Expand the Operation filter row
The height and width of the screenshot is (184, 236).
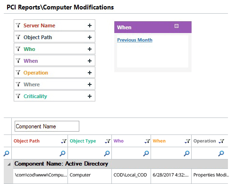pos(54,73)
